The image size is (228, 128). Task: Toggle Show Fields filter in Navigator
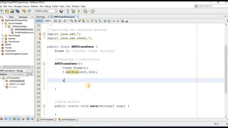click(6, 119)
